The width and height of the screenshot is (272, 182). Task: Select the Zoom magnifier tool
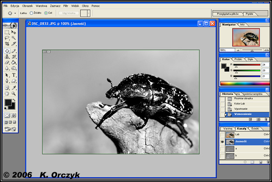[14, 94]
